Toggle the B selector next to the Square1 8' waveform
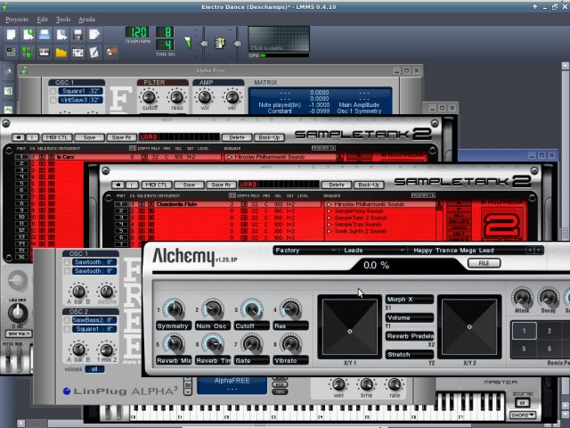The width and height of the screenshot is (570, 428). click(67, 329)
